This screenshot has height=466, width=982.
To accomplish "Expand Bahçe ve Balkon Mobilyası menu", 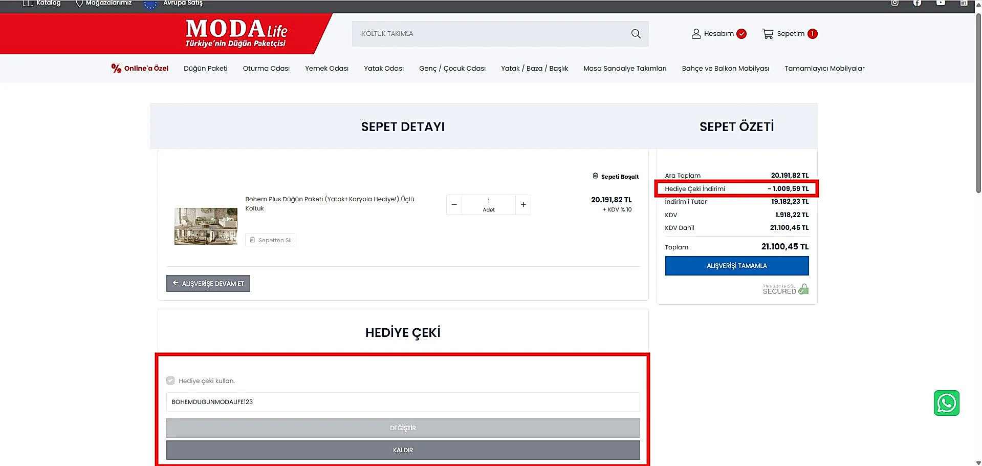I will (x=725, y=68).
